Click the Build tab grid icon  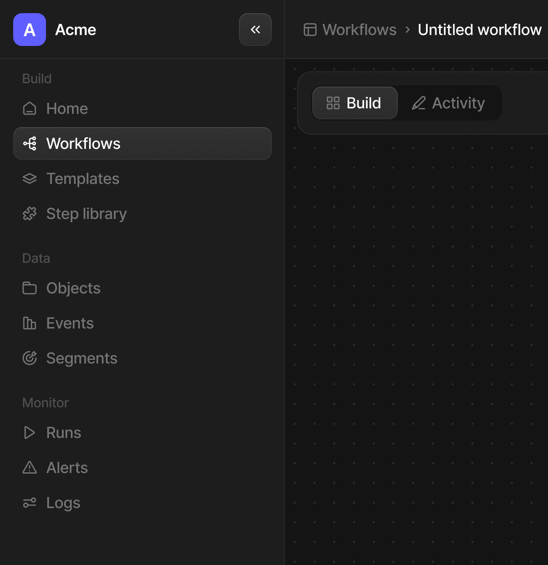coord(333,103)
